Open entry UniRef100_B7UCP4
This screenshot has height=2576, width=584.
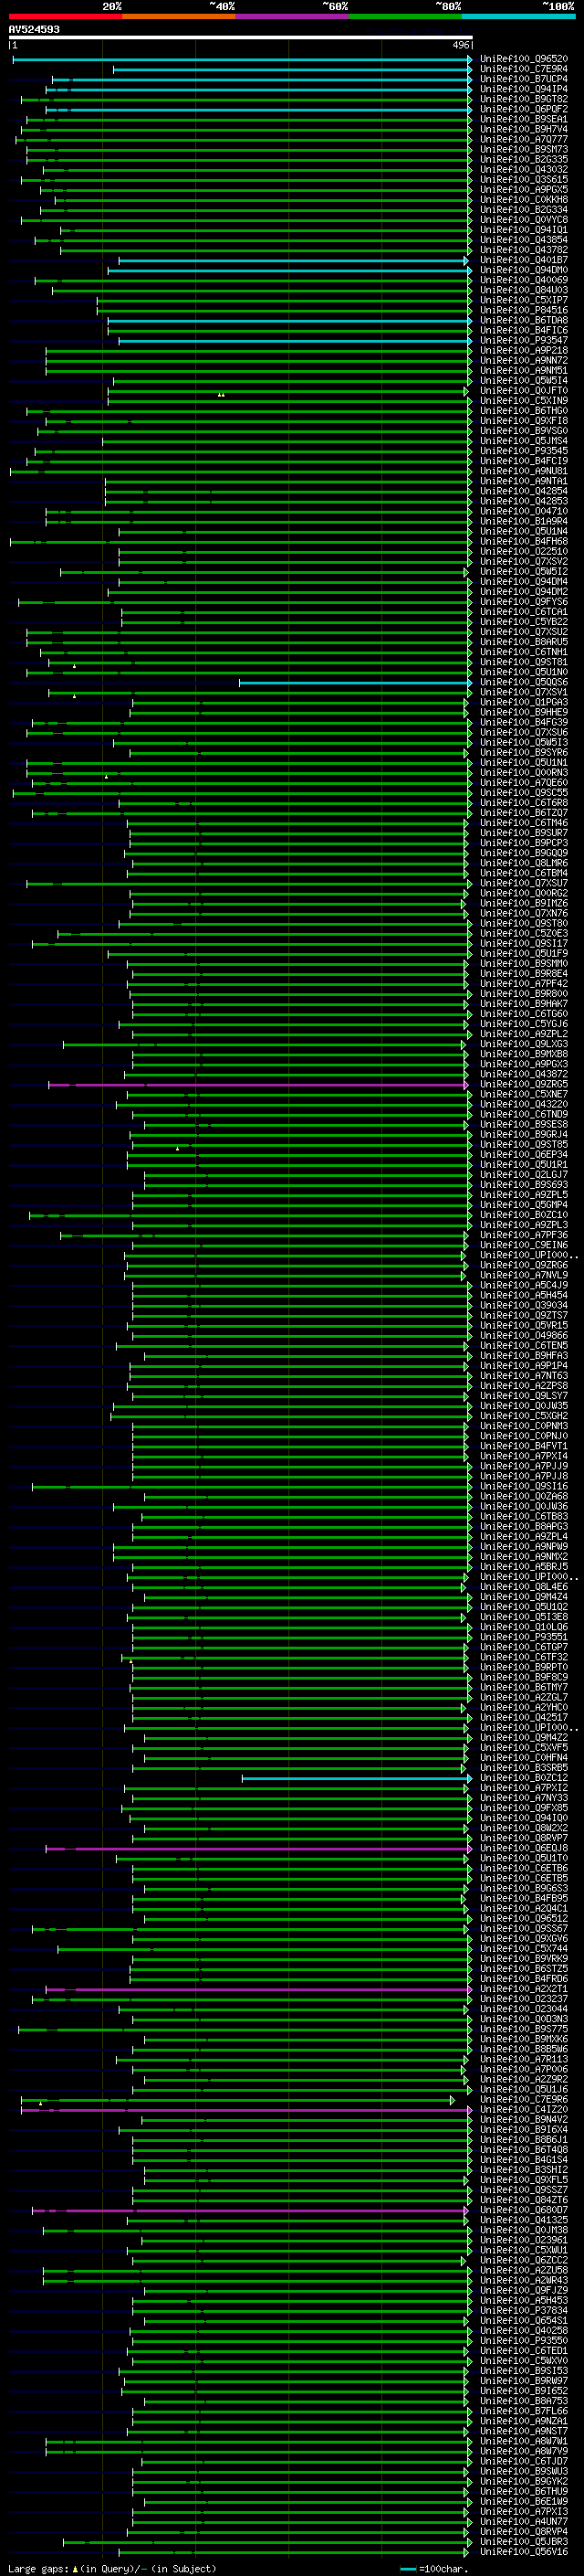(523, 79)
